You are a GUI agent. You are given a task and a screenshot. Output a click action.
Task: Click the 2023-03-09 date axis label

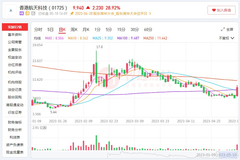pyautogui.click(x=135, y=121)
